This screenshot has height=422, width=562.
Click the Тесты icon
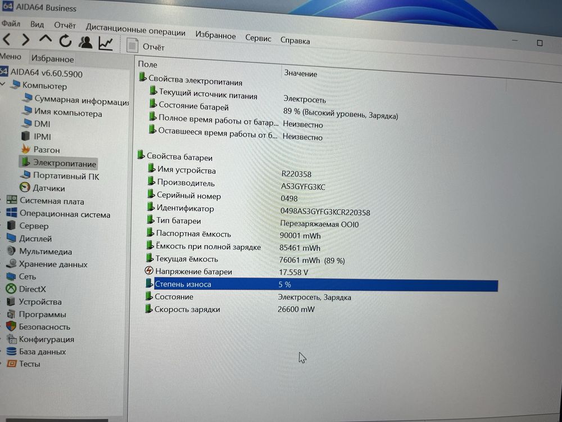[11, 363]
